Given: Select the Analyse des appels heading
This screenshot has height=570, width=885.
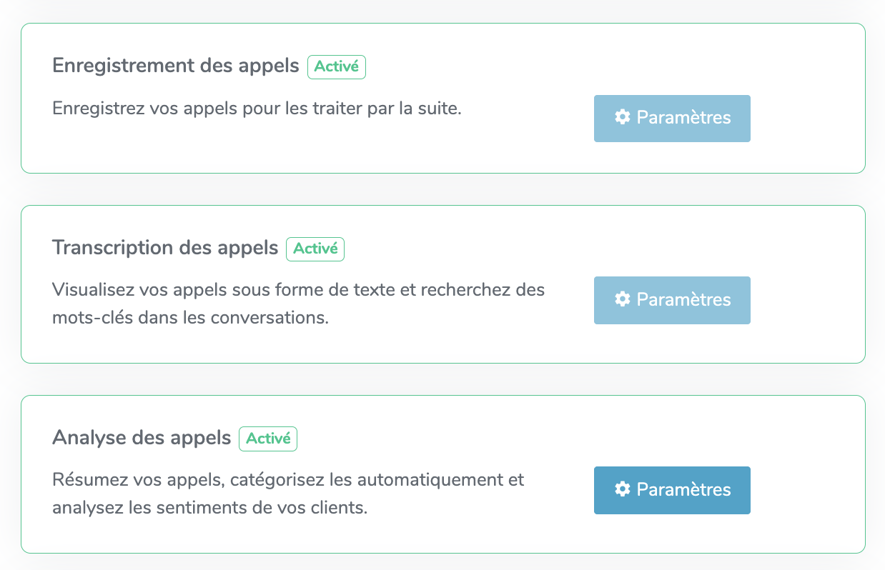Looking at the screenshot, I should pos(142,438).
